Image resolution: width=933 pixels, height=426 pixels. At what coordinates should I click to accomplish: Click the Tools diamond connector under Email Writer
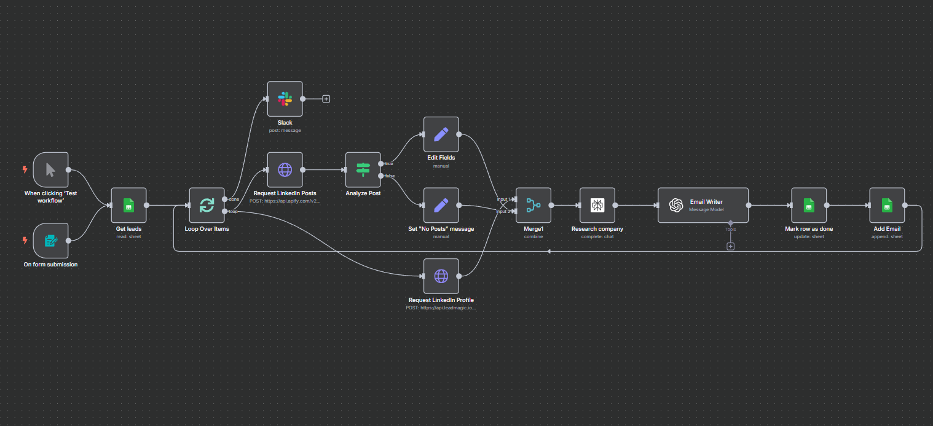point(731,223)
